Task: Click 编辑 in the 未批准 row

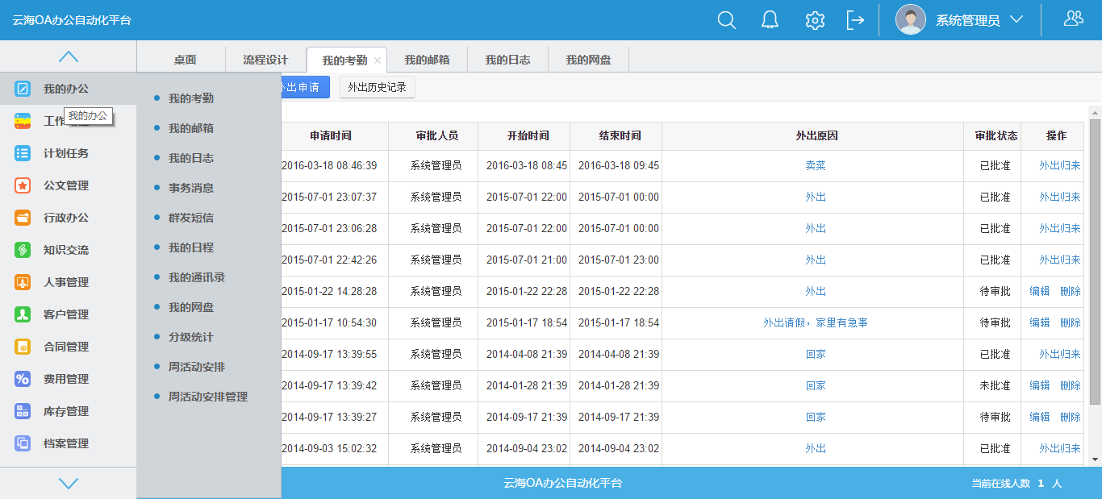Action: click(x=1040, y=385)
